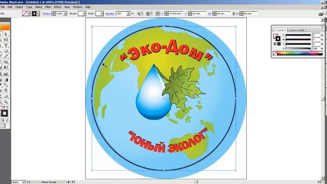Select the Free Transform tool
This screenshot has height=184, width=327.
6,67
